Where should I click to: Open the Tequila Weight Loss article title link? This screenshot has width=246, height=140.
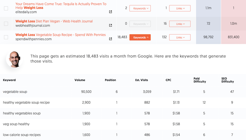coord(61,6)
